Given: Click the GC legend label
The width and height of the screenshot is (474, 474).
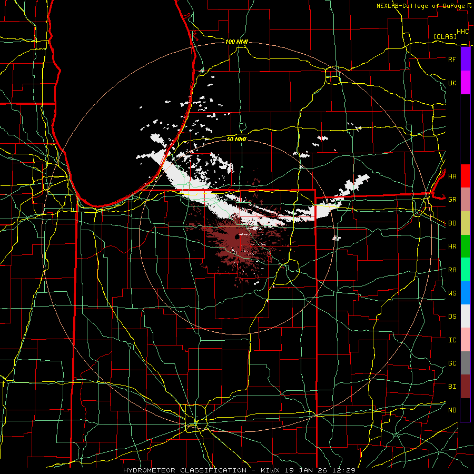Looking at the screenshot, I should coord(452,363).
